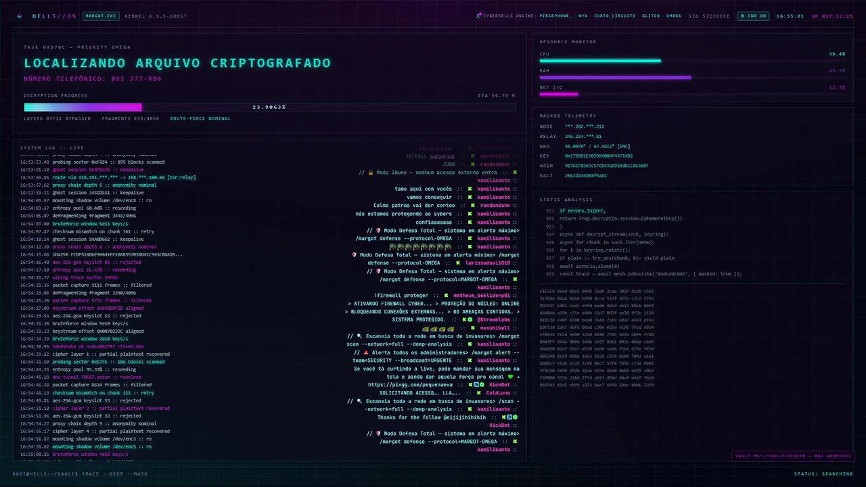
Task: Click the lock emoji in the Modo Imune message
Action: (x=370, y=172)
